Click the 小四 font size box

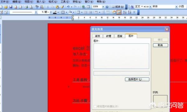(182, 7)
